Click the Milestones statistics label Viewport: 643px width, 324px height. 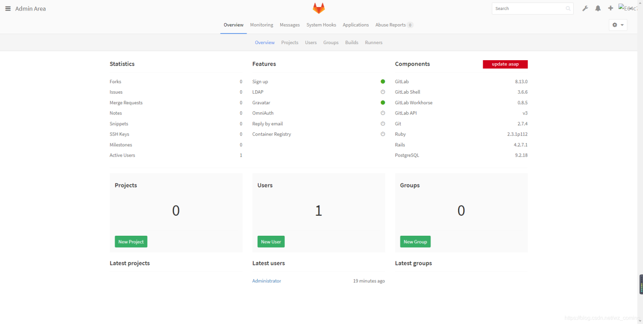(x=121, y=144)
